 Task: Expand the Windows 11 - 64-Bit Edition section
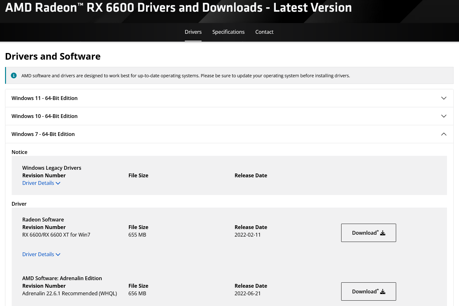229,98
